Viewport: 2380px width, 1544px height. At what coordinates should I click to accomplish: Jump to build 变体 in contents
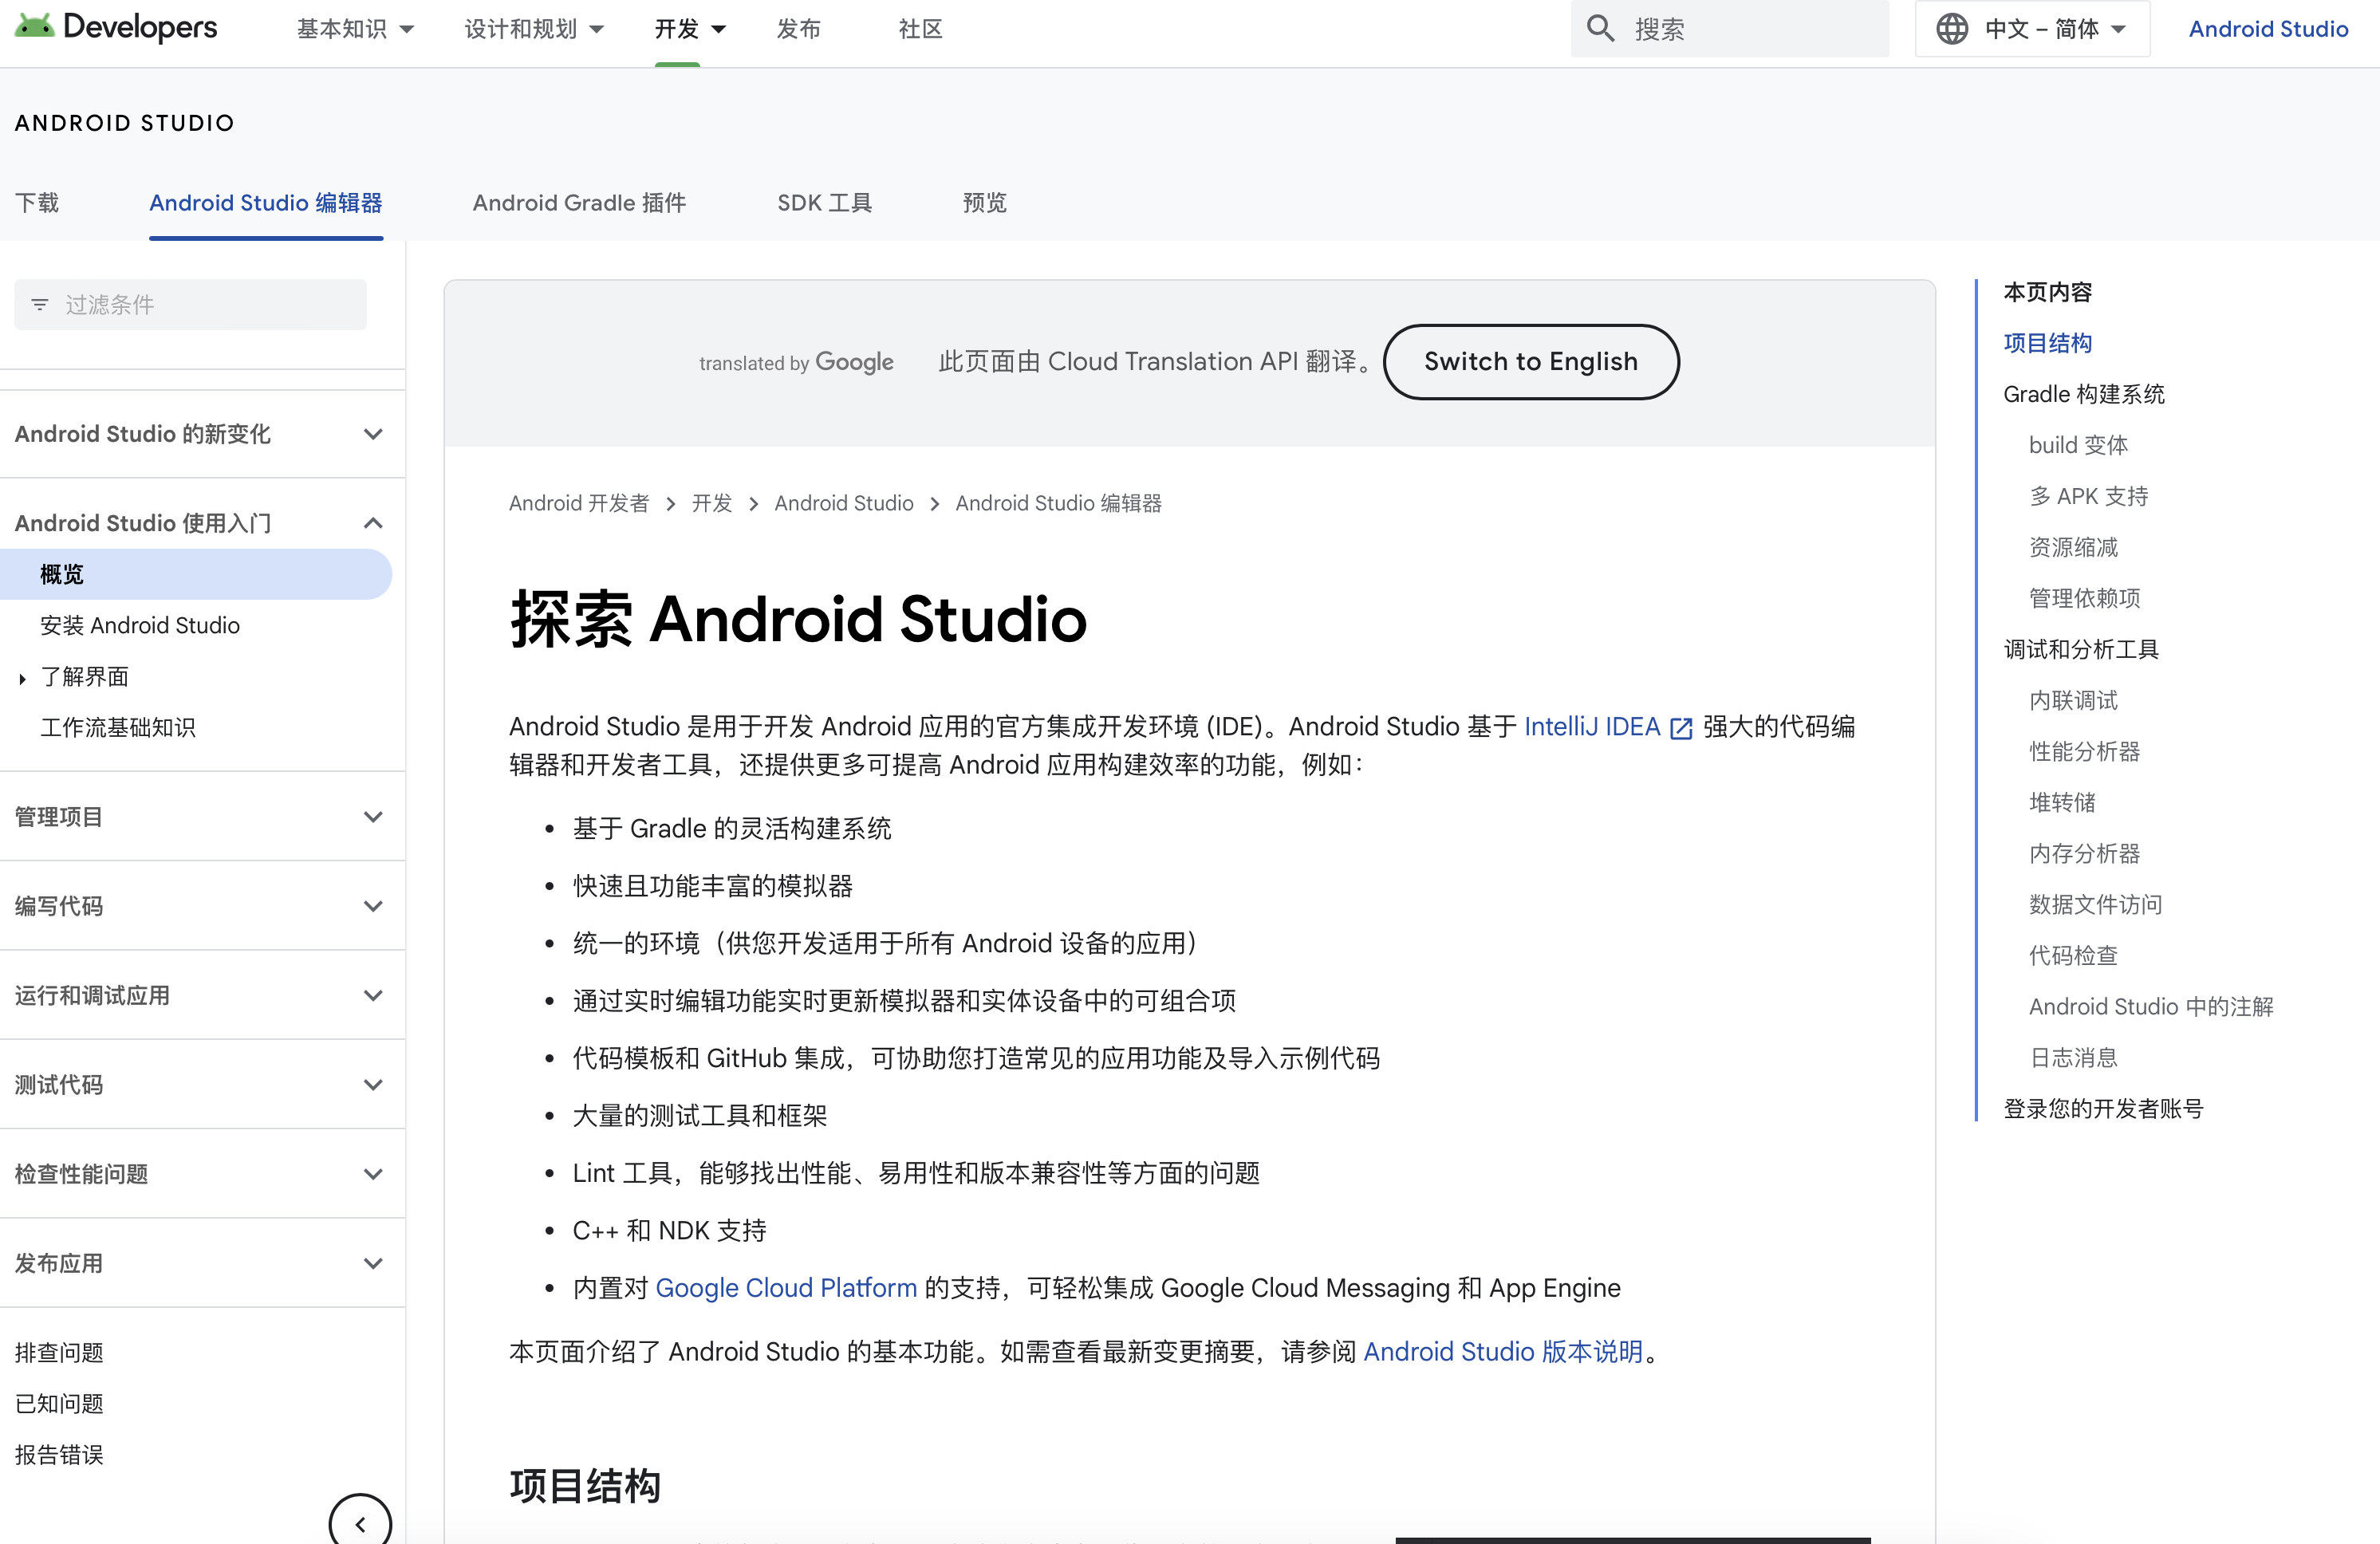[2078, 445]
